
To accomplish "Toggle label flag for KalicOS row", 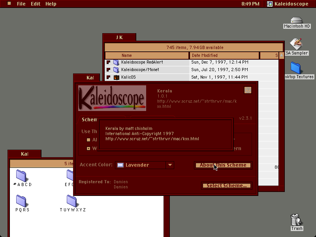I will pos(108,77).
